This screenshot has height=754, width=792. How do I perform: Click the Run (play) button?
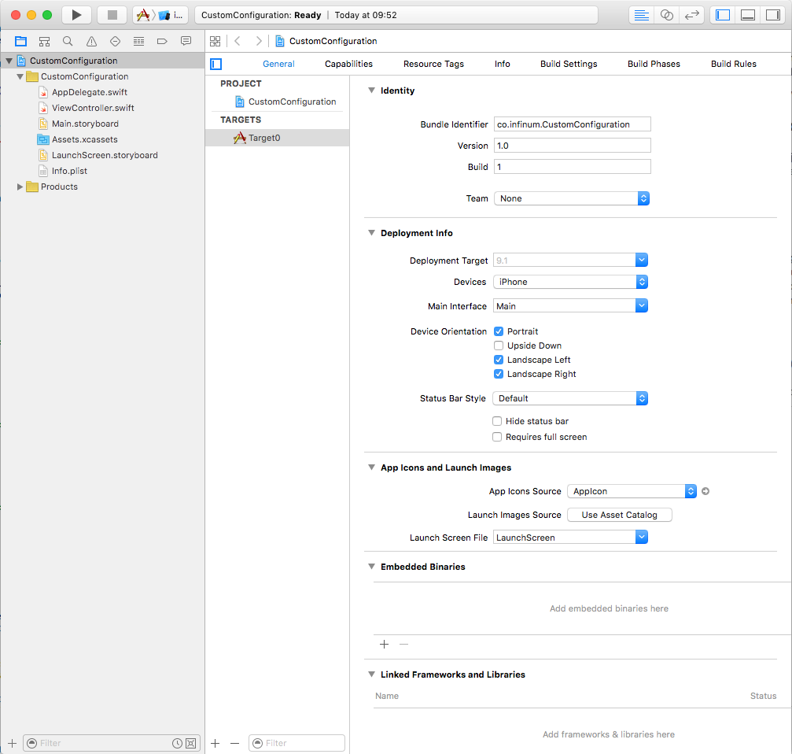(x=76, y=15)
